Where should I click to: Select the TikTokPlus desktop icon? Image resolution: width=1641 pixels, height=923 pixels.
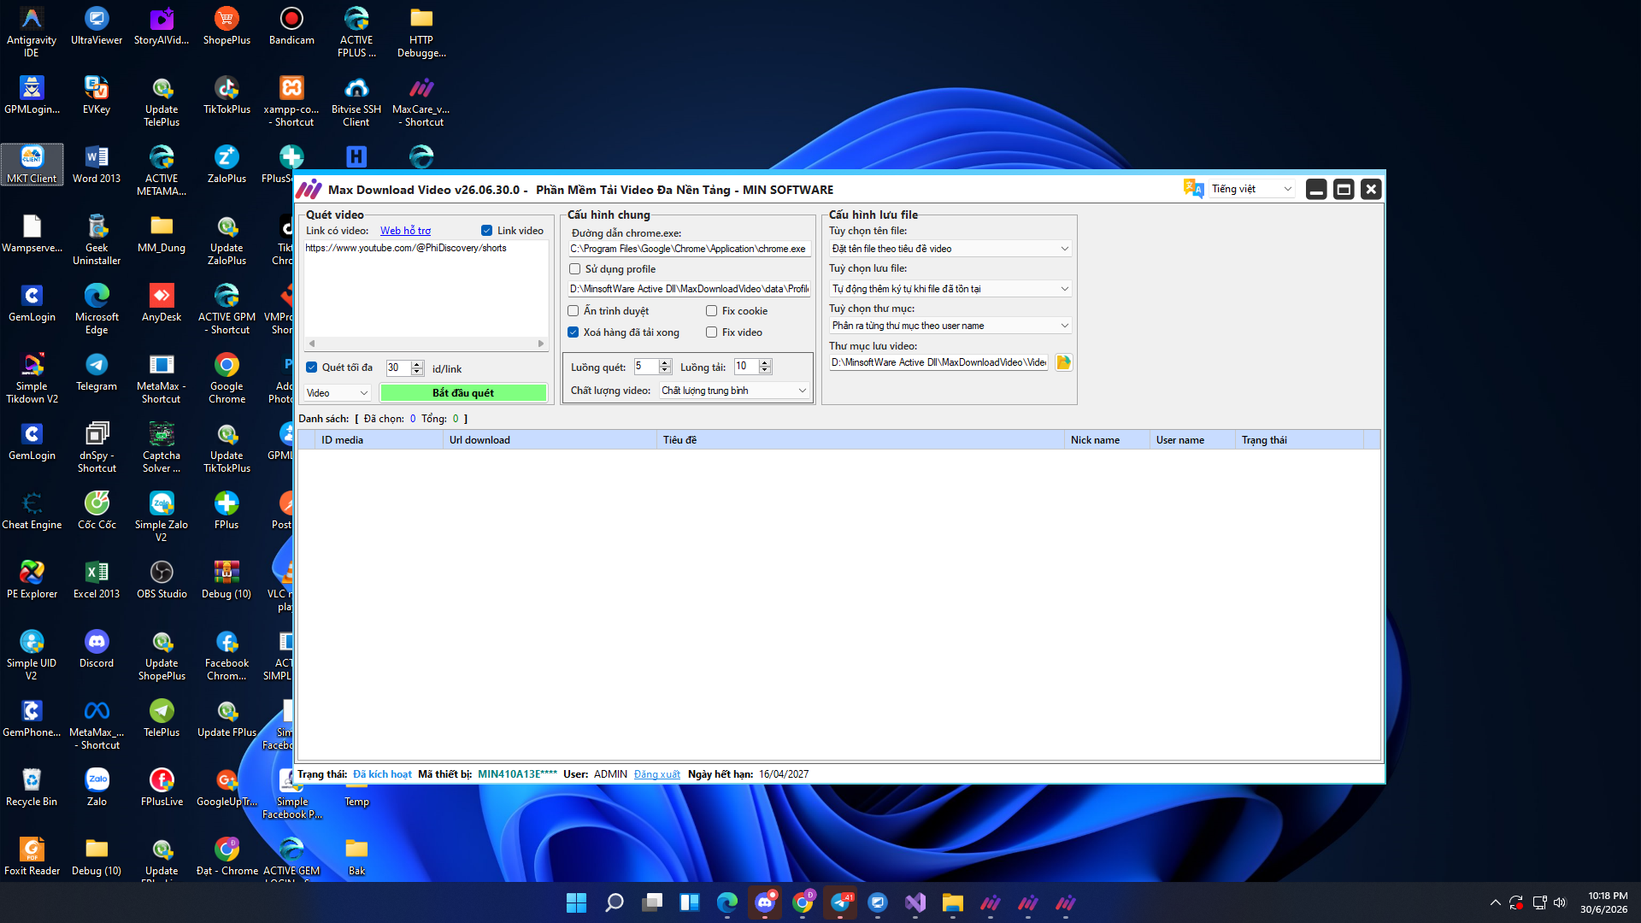226,96
